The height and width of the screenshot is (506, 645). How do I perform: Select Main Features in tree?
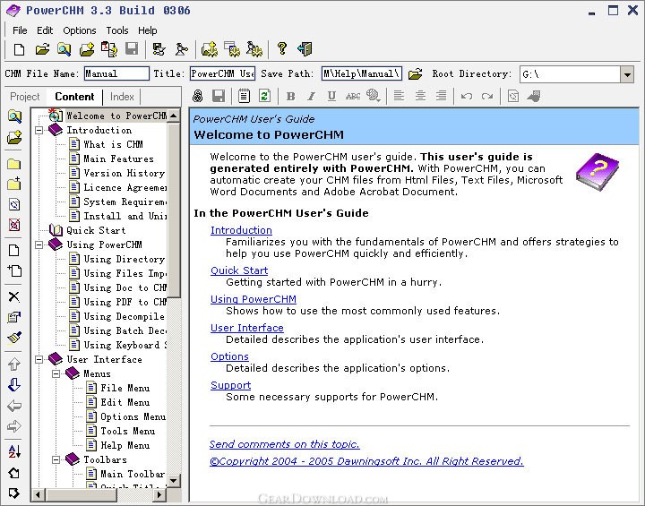click(118, 159)
